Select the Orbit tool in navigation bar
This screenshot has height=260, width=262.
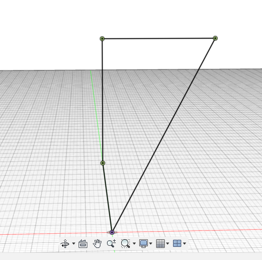tap(65, 244)
